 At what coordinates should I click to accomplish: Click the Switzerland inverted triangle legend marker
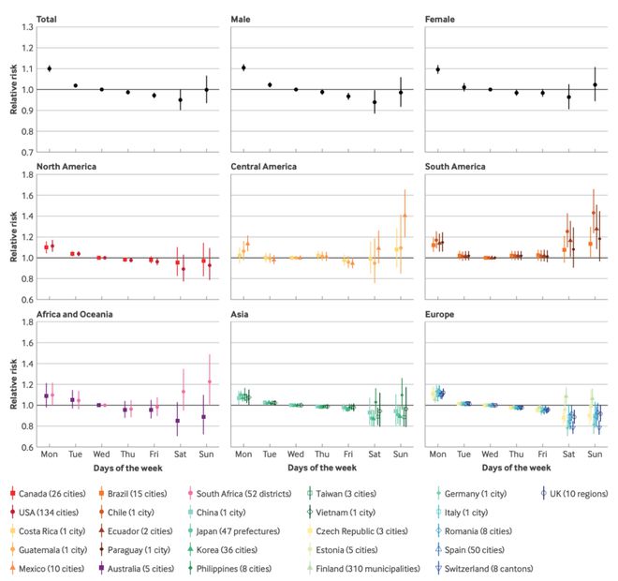pos(438,569)
